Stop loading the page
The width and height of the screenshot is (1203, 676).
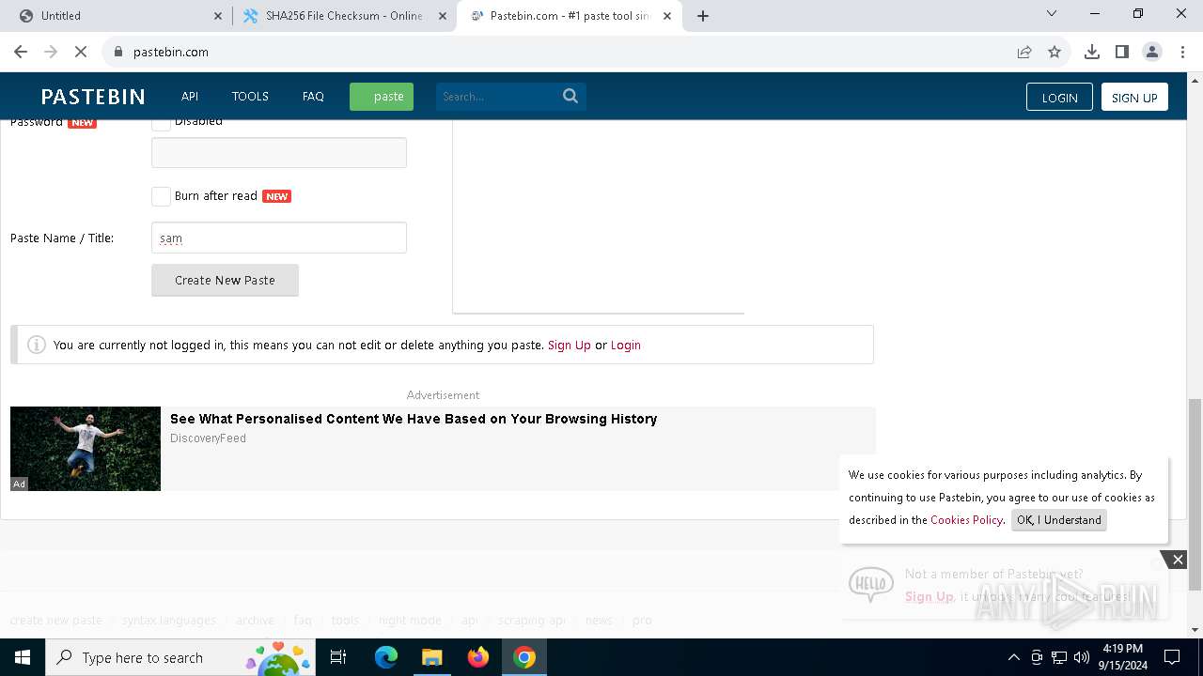click(81, 52)
